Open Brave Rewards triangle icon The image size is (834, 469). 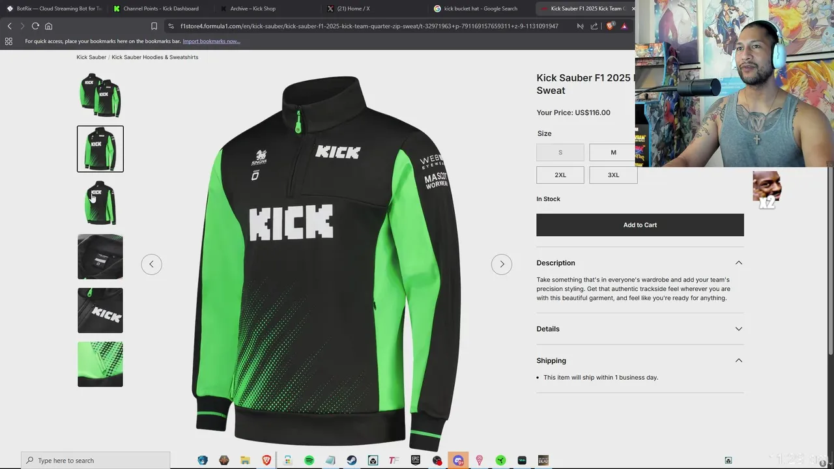pyautogui.click(x=624, y=26)
